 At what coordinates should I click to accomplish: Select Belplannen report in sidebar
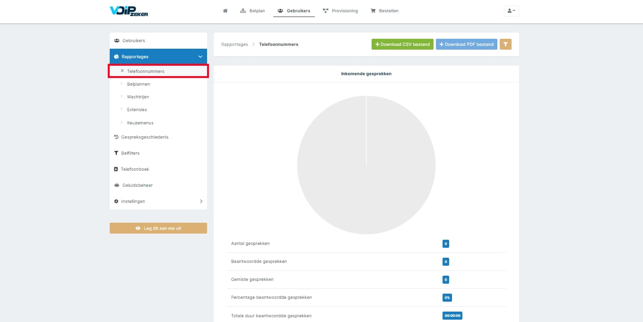[158, 84]
